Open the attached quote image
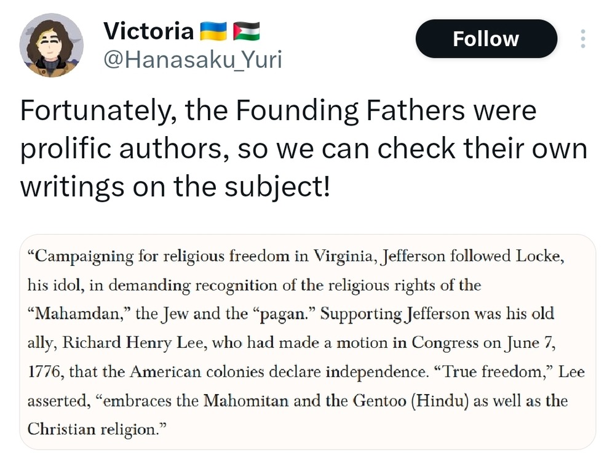 (307, 342)
